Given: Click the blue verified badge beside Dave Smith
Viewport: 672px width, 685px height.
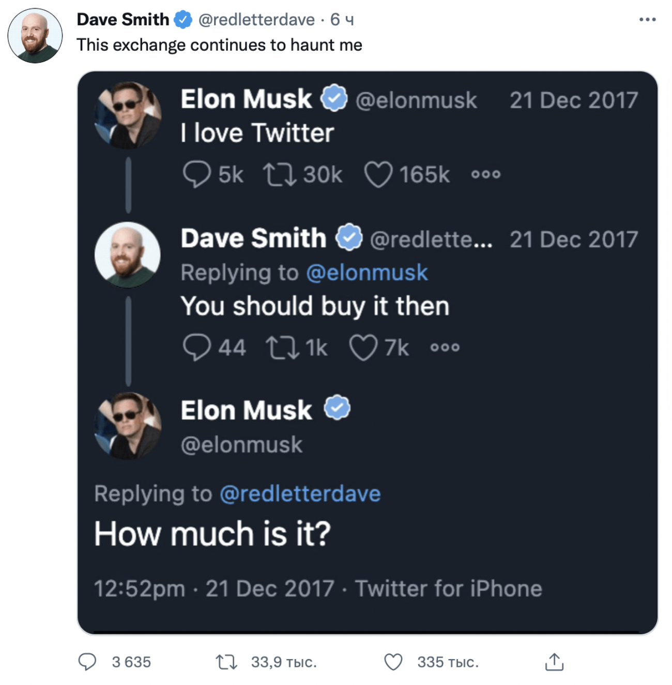Looking at the screenshot, I should click(x=183, y=20).
